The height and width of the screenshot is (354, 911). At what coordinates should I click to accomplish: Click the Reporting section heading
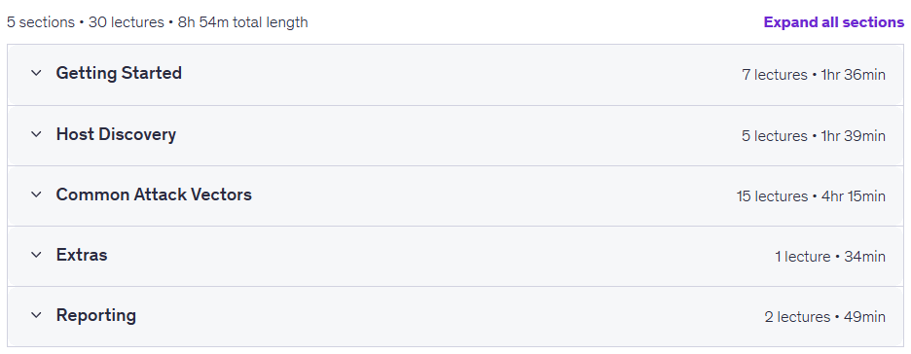95,315
